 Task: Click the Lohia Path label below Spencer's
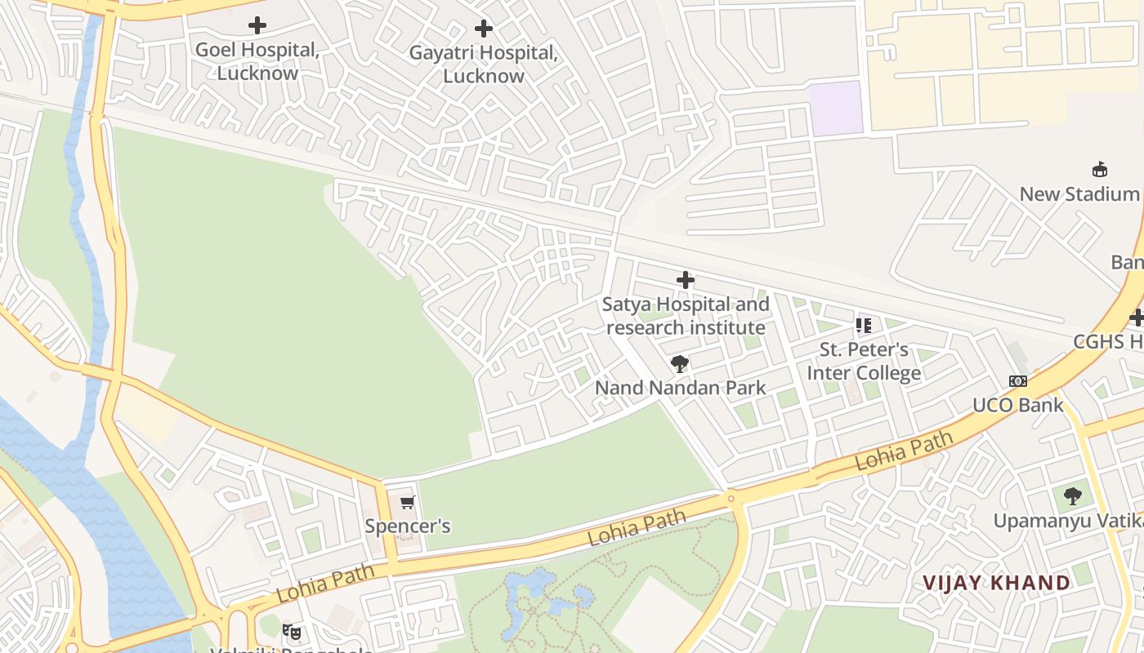(325, 583)
